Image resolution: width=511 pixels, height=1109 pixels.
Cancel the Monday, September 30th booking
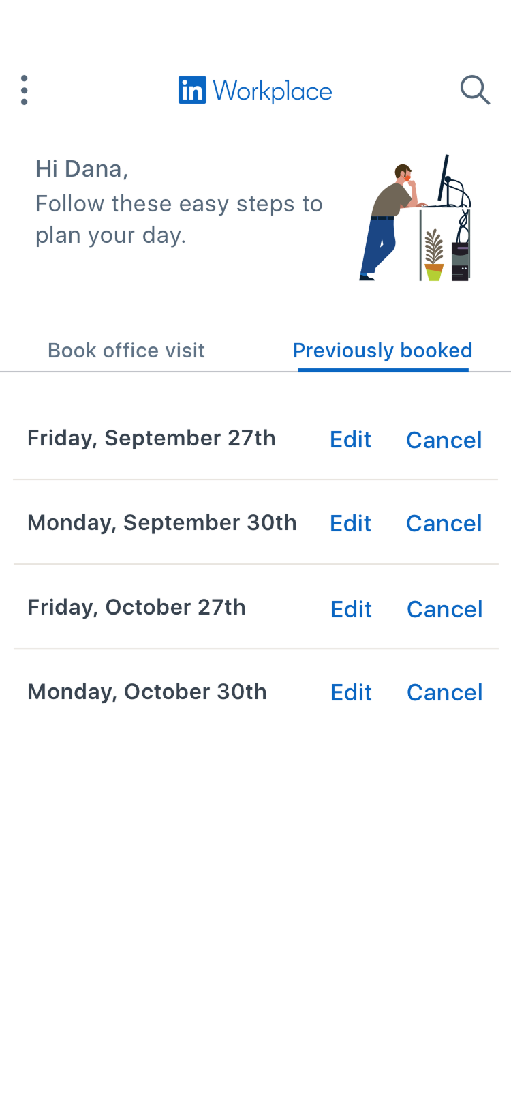coord(444,523)
